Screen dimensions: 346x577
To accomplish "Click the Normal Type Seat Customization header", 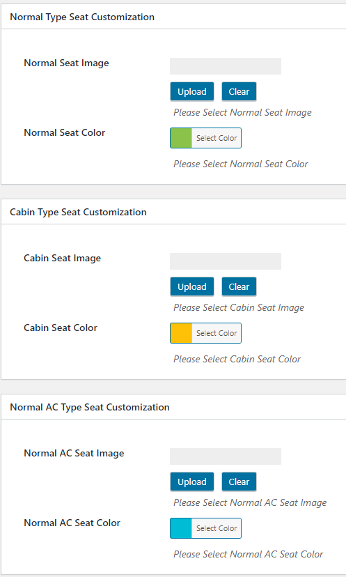I will [x=82, y=17].
